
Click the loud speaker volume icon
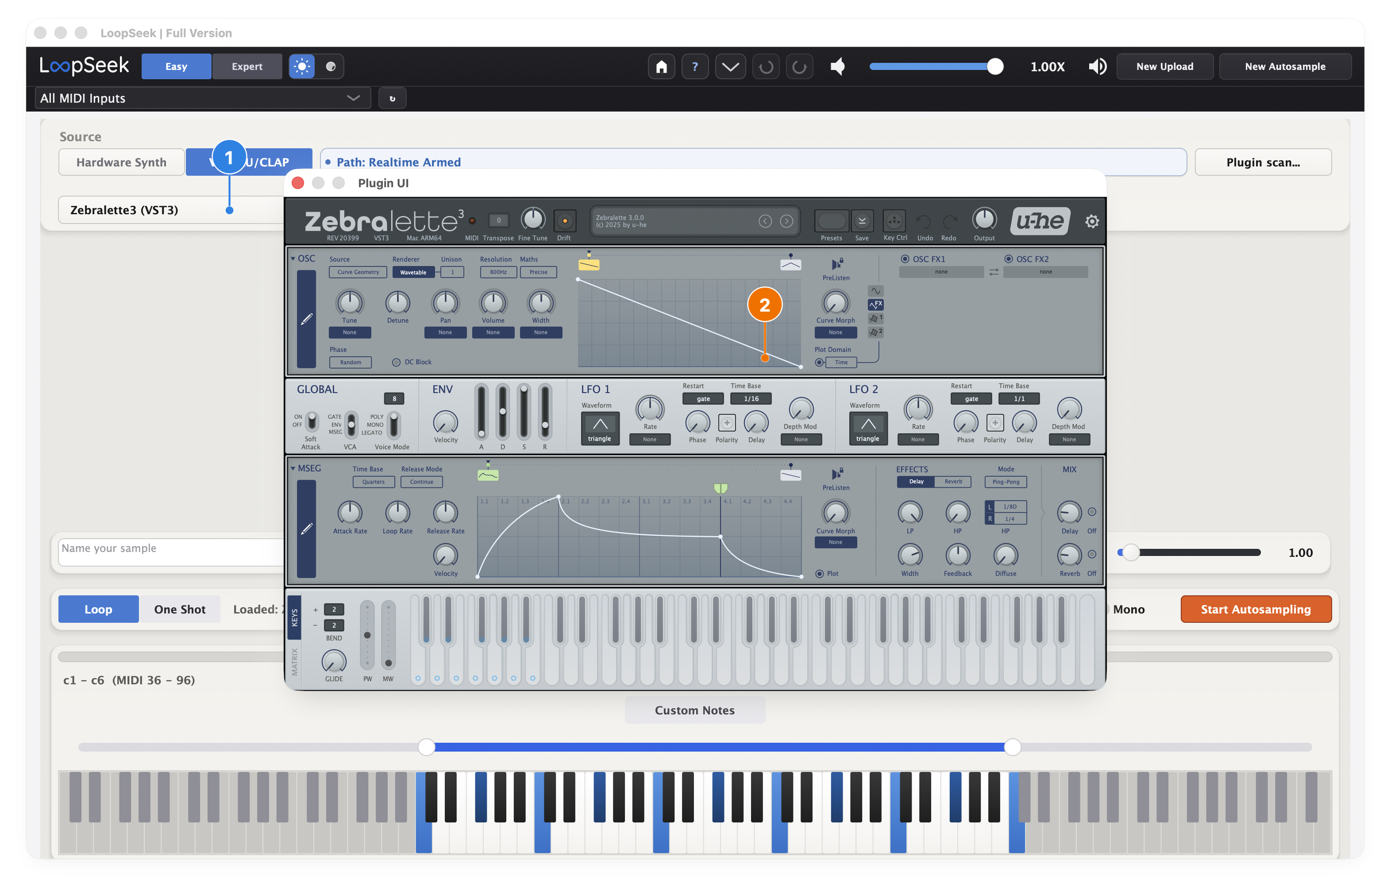point(1097,66)
